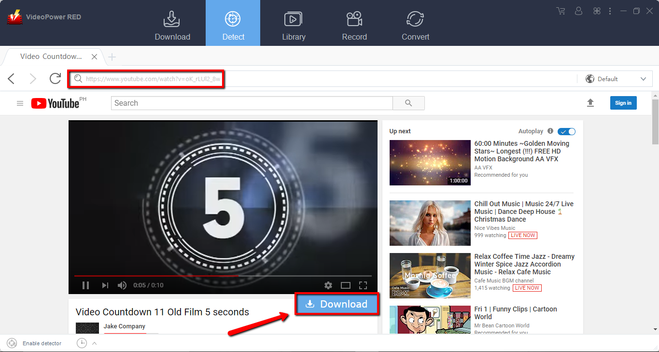Reload the current page

[55, 79]
